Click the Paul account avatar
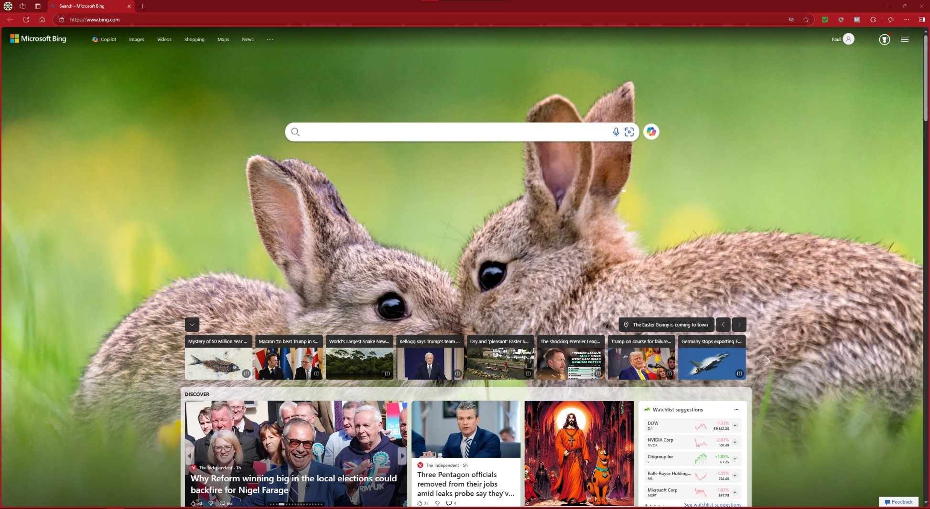The height and width of the screenshot is (509, 930). tap(848, 39)
